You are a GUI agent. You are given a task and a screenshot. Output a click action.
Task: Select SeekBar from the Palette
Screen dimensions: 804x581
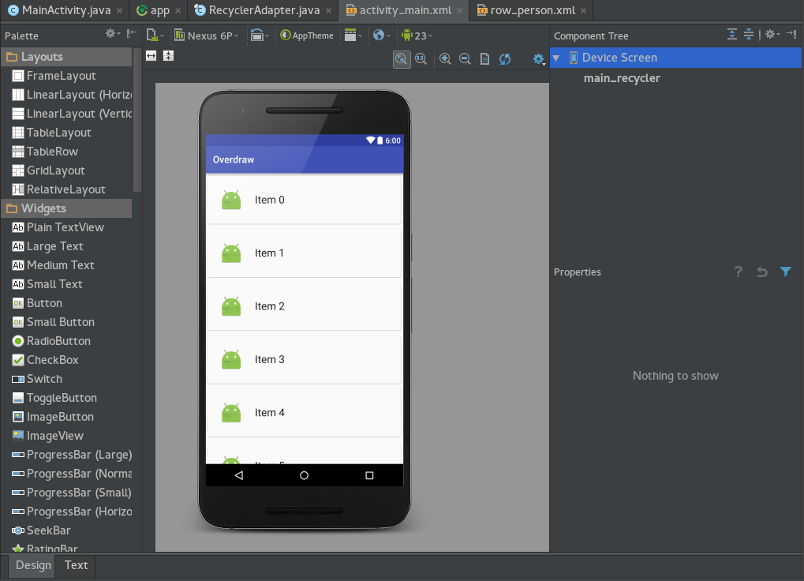click(x=49, y=530)
